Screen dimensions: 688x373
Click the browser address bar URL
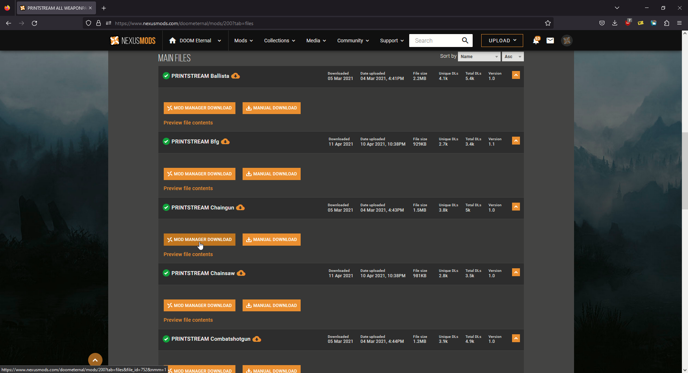point(184,23)
